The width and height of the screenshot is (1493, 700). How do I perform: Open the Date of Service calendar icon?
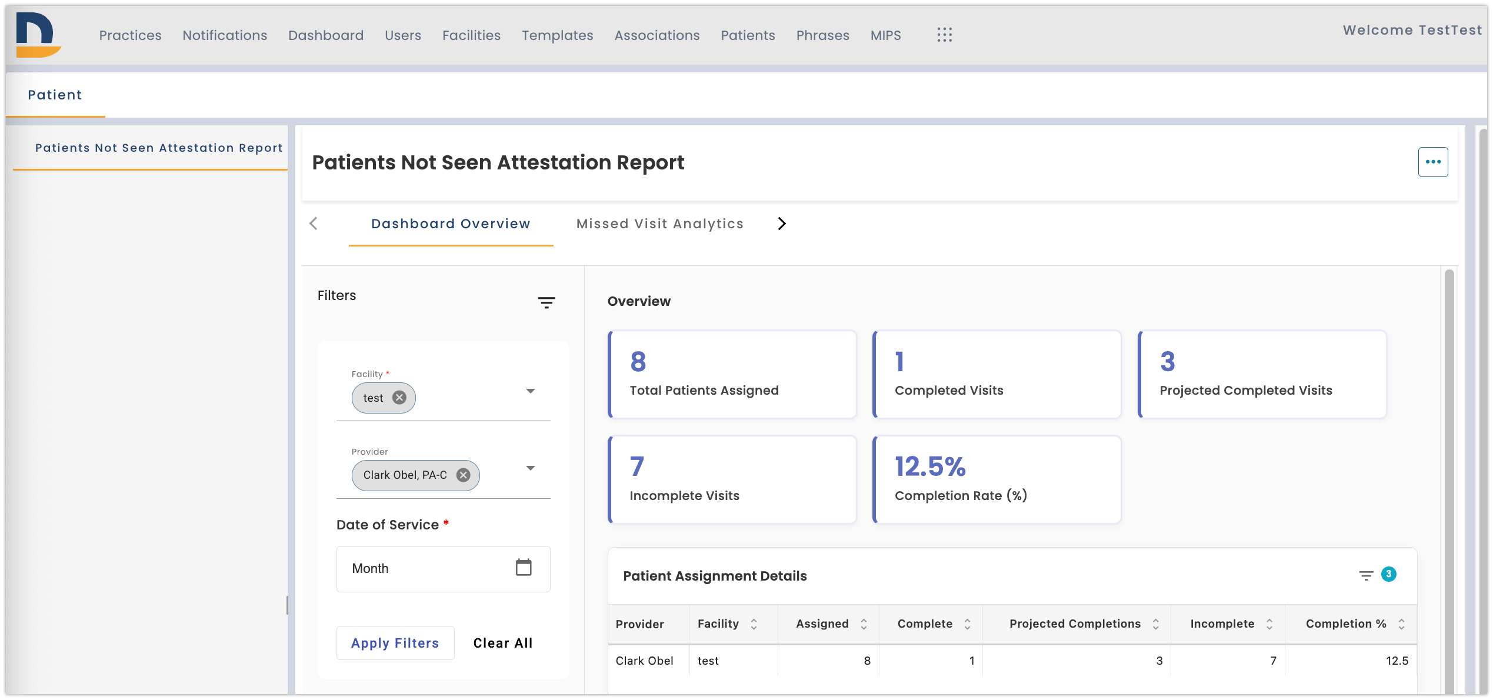[x=524, y=568]
